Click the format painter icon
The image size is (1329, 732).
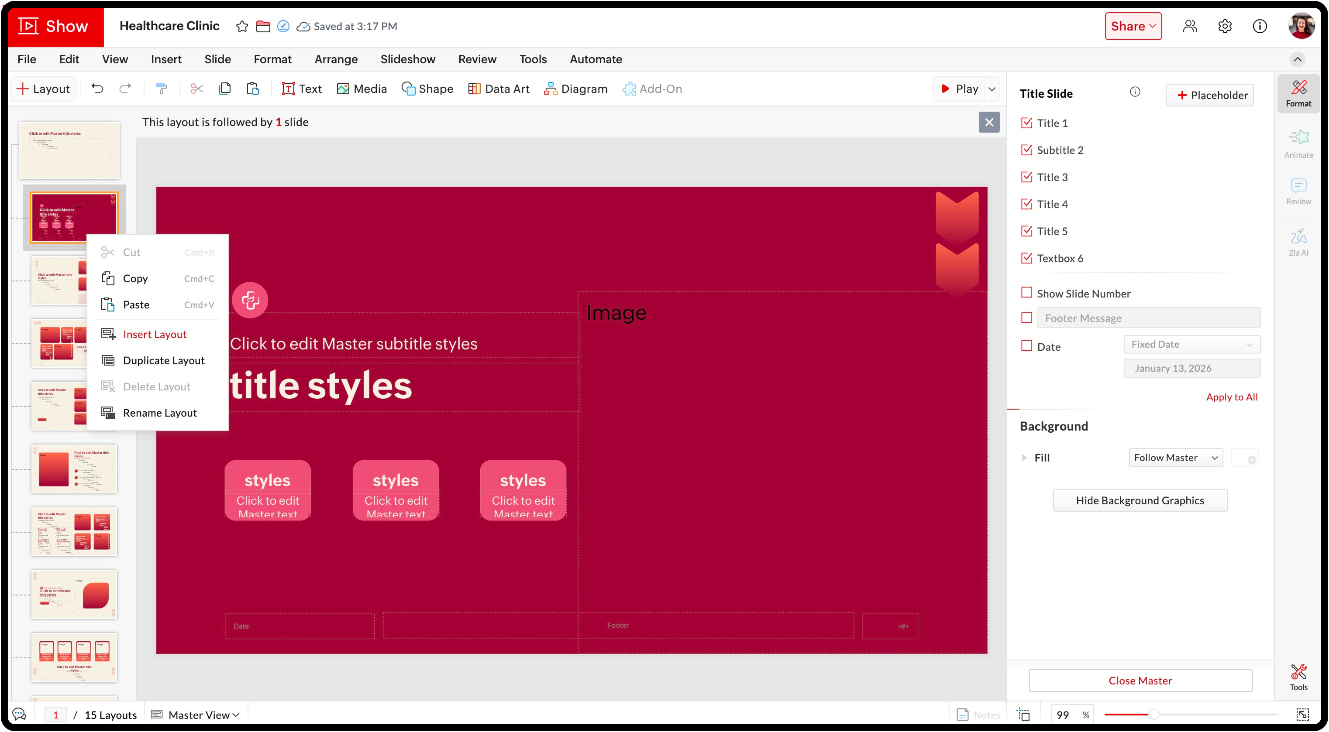[x=161, y=89]
